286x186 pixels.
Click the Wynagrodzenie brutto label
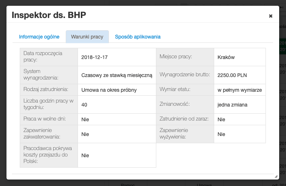tap(184, 75)
